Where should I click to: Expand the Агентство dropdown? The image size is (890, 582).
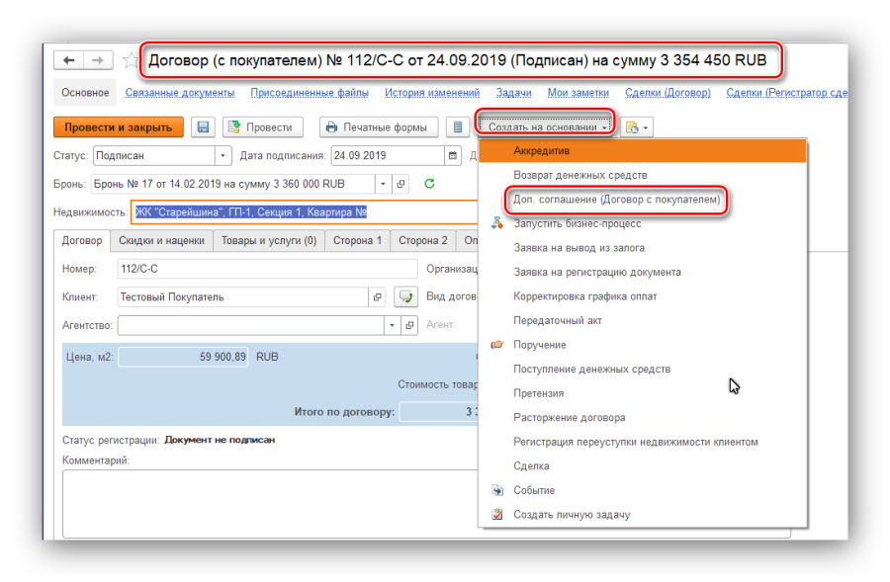(x=393, y=325)
